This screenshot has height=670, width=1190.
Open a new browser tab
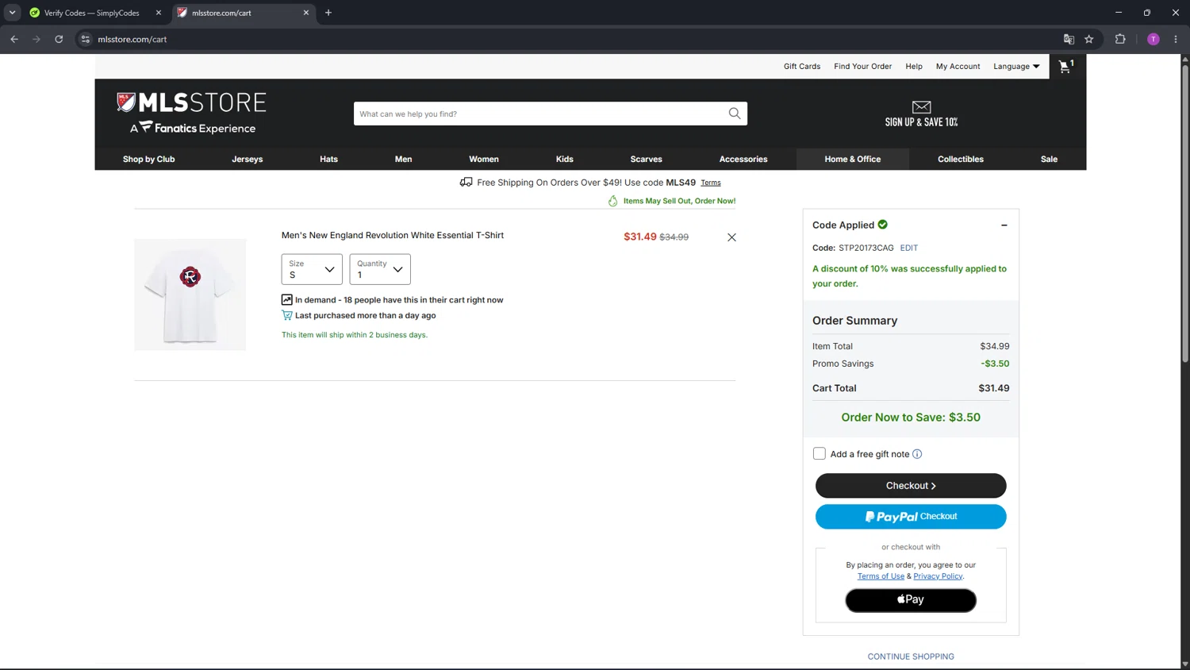(328, 13)
